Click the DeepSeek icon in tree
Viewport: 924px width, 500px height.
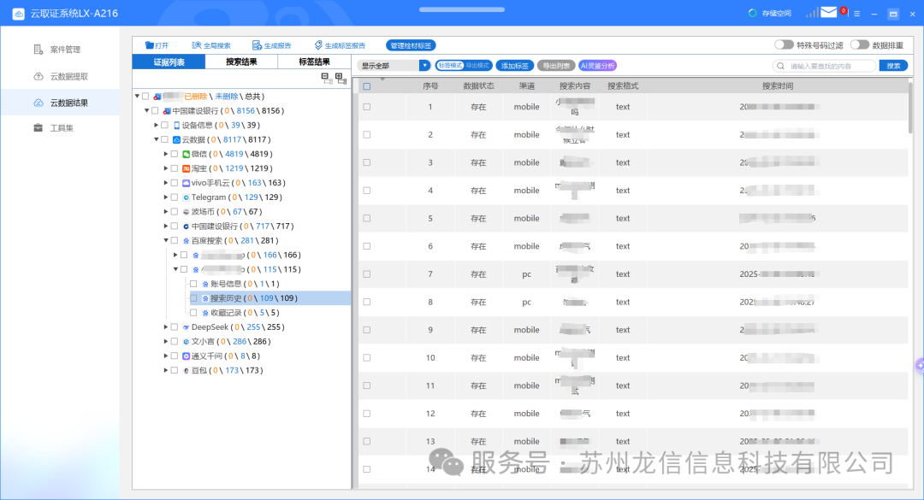186,326
